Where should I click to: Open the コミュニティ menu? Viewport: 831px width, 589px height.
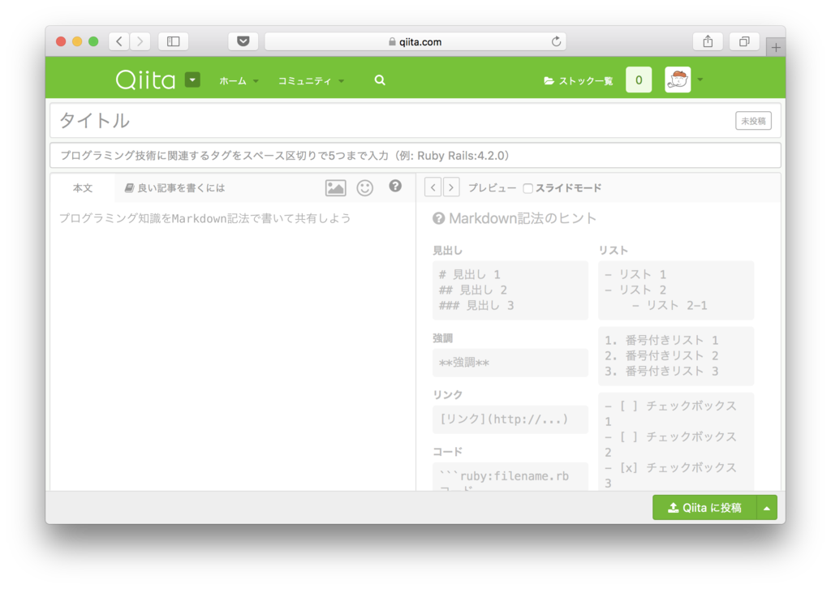click(x=311, y=80)
